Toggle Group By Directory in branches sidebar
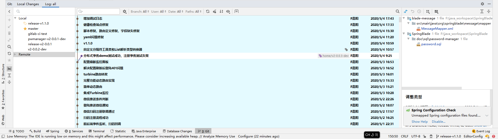Viewport: 498px width, 139px height. [9, 69]
